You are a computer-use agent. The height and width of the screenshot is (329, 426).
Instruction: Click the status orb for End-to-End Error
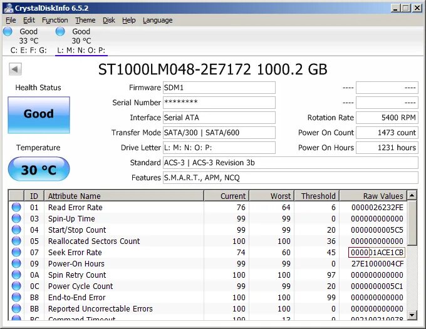(x=16, y=297)
